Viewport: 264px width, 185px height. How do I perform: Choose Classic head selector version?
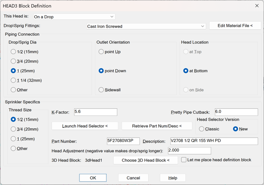point(202,129)
